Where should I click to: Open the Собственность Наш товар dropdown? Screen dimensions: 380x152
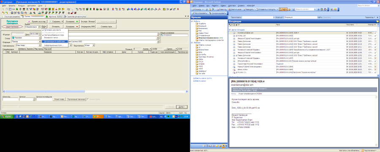pos(40,45)
